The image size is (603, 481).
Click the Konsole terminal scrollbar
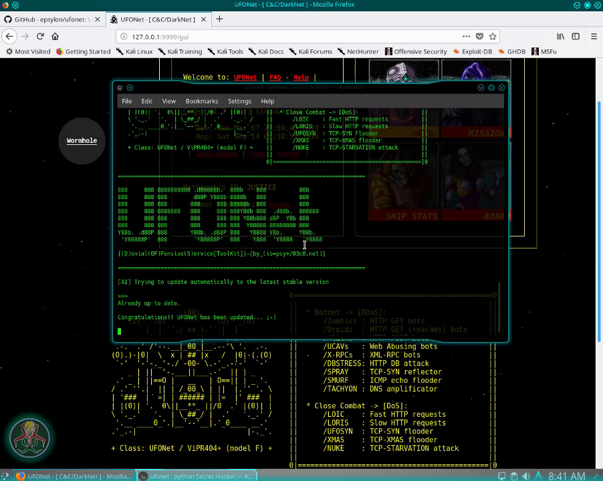coord(499,307)
